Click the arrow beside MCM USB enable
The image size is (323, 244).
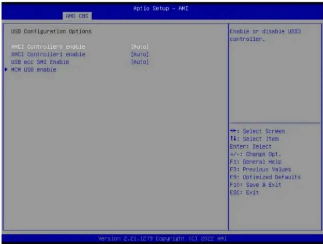pos(6,70)
